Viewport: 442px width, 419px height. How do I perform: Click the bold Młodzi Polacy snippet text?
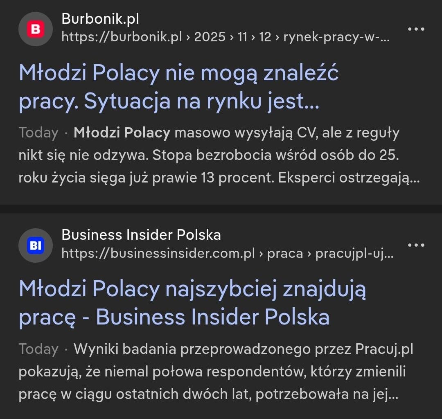point(121,132)
